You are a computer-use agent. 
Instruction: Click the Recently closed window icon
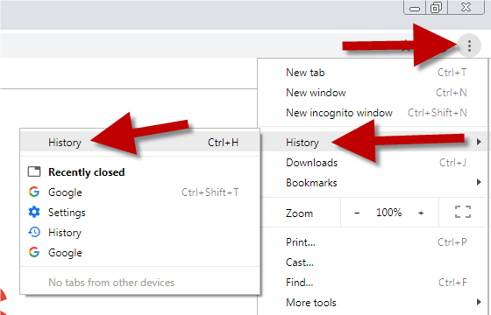pyautogui.click(x=34, y=171)
